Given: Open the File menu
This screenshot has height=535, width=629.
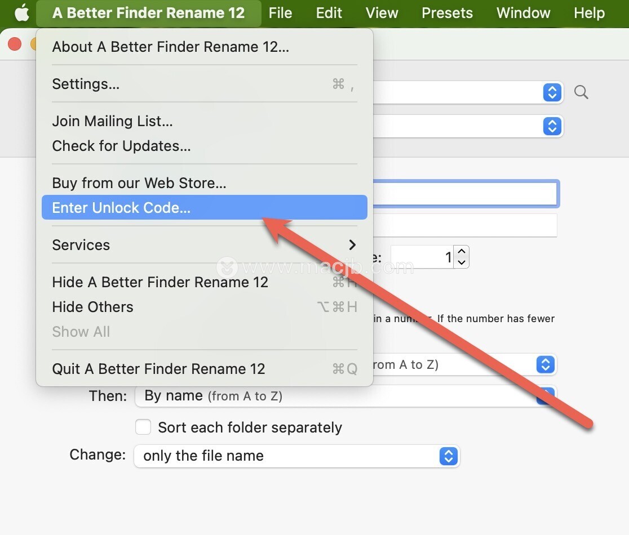Looking at the screenshot, I should 280,13.
